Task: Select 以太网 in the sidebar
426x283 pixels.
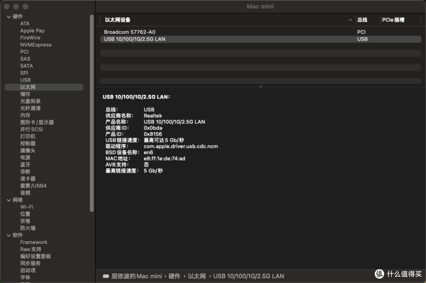Action: coord(44,87)
